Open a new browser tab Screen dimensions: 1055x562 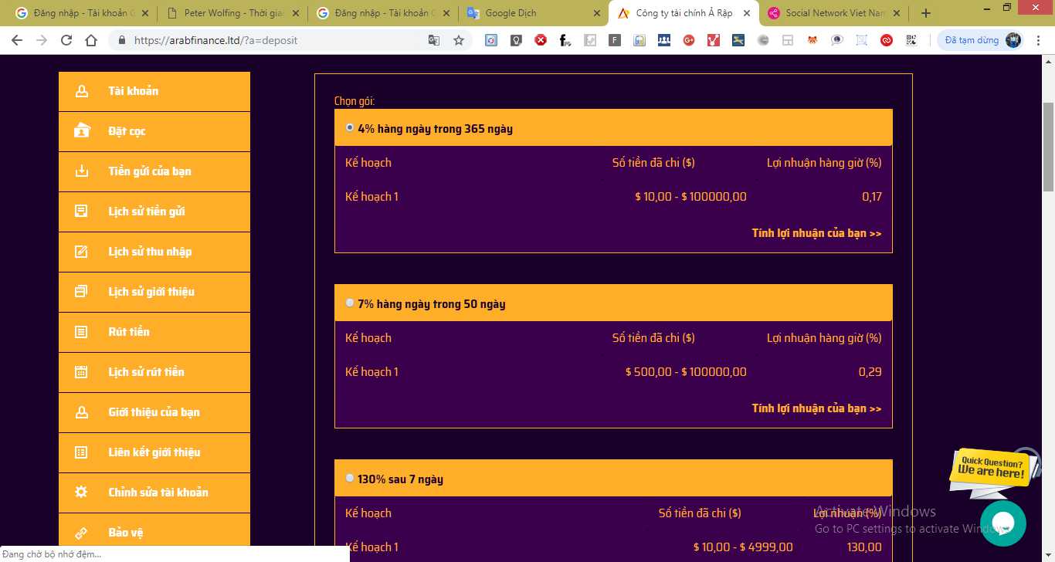pyautogui.click(x=926, y=13)
